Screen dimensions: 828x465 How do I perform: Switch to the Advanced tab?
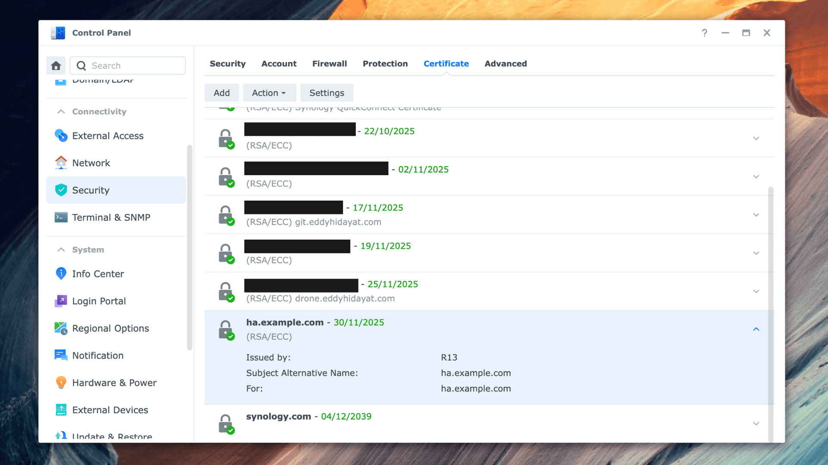[x=505, y=64]
